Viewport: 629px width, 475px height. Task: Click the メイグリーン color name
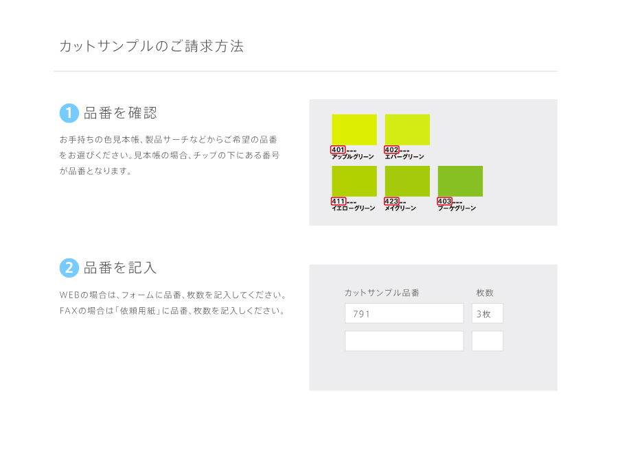point(400,208)
